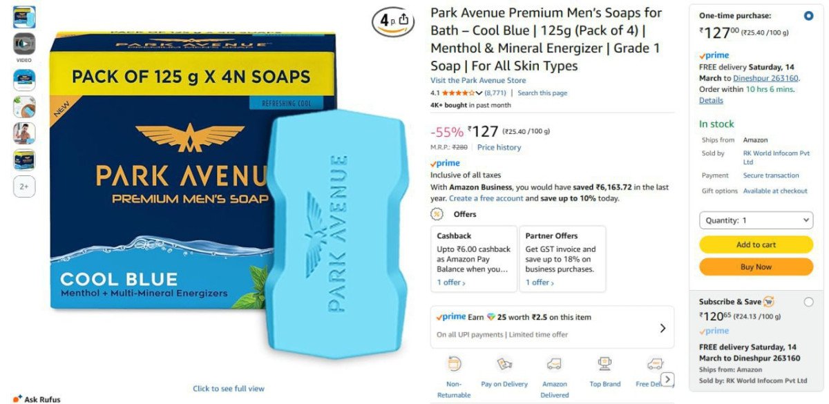Click the Ask Rufus icon

tap(18, 398)
